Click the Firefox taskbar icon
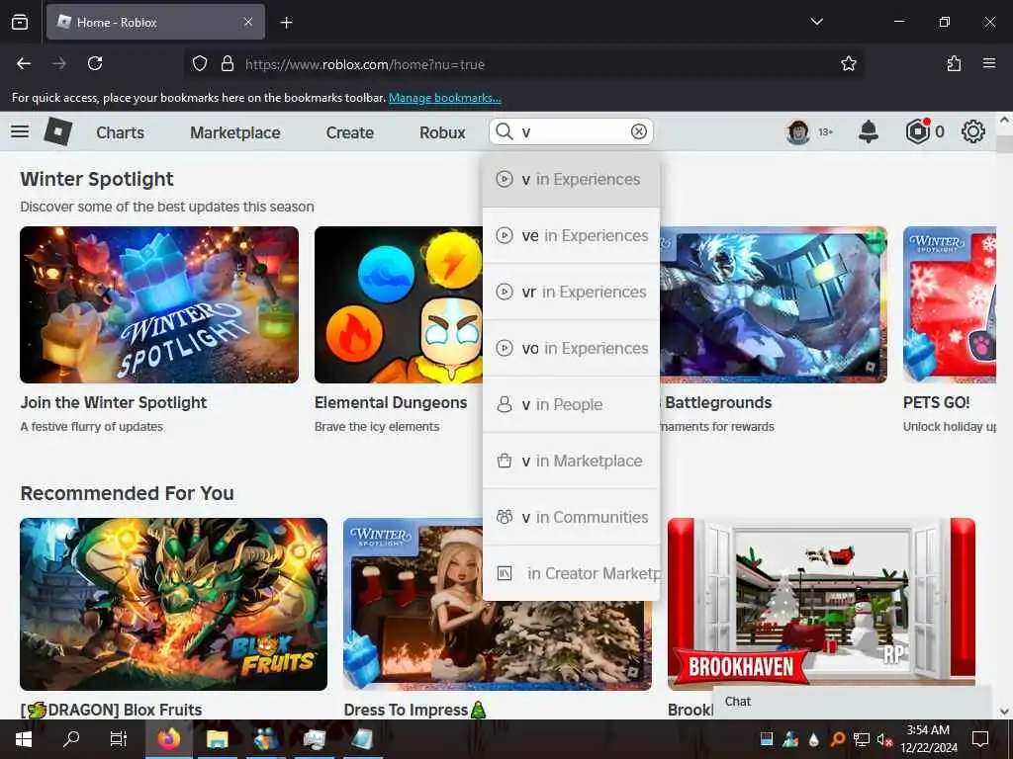This screenshot has height=759, width=1013. tap(168, 739)
